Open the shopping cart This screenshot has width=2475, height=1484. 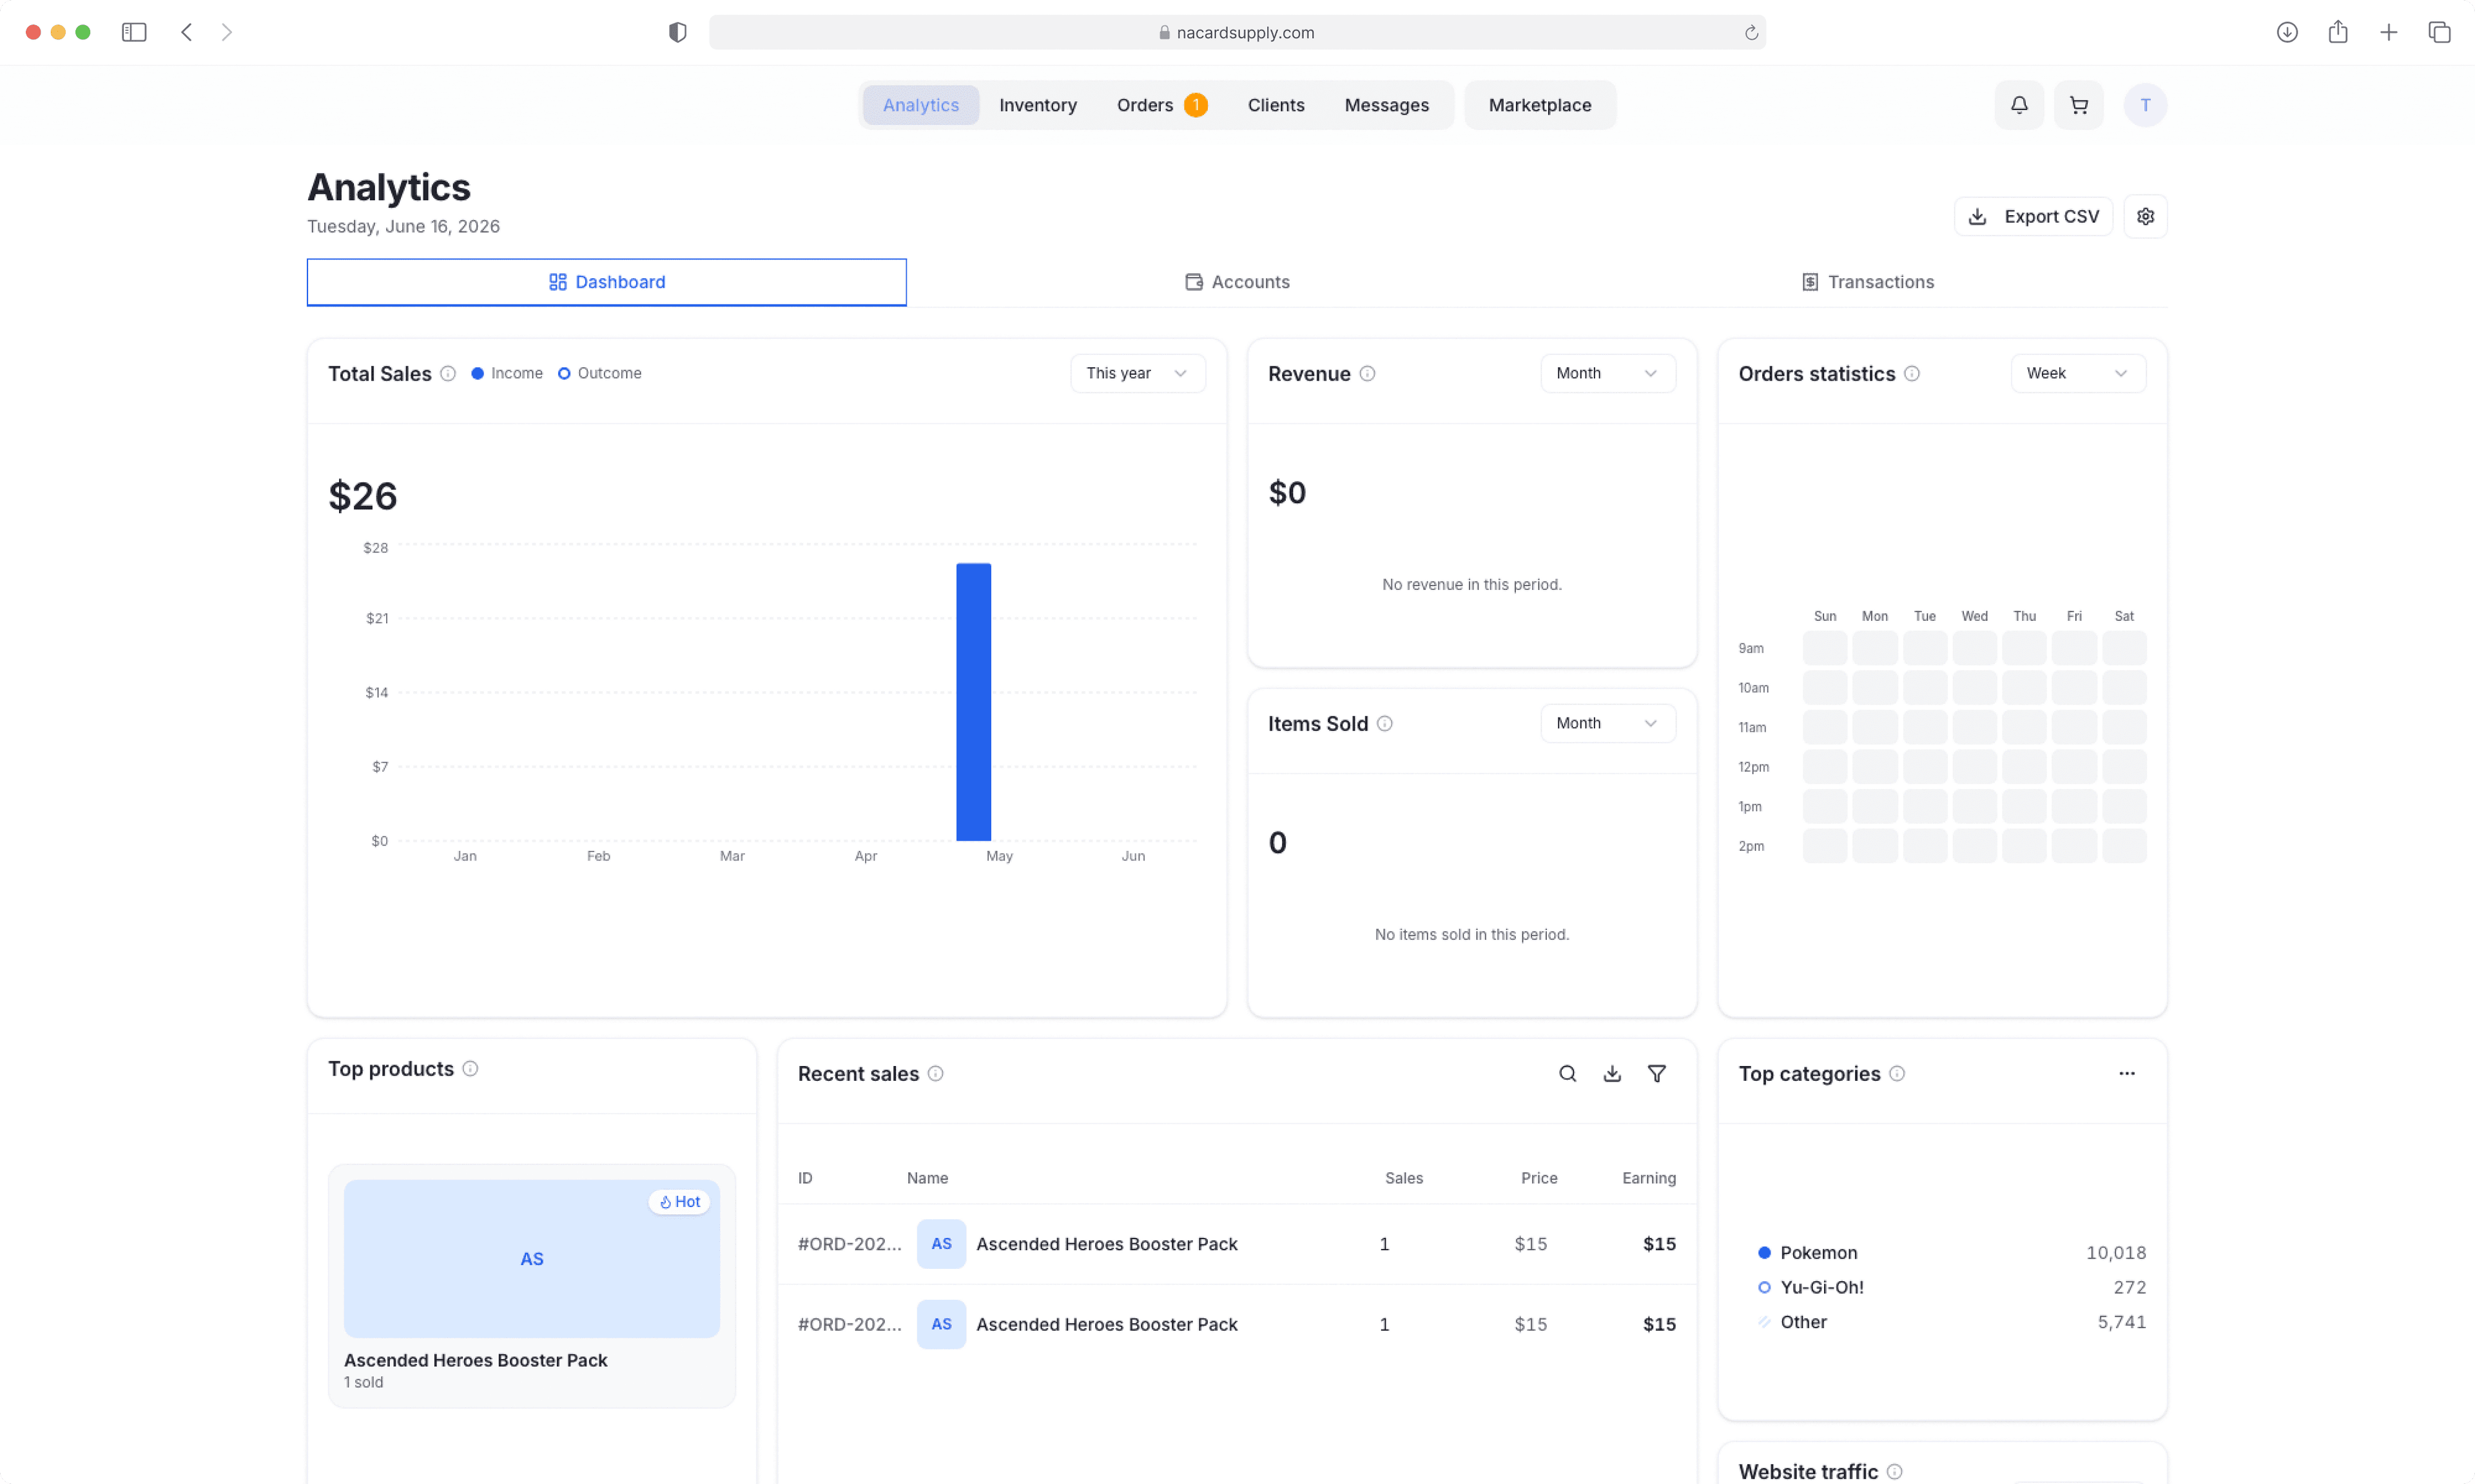coord(2078,105)
